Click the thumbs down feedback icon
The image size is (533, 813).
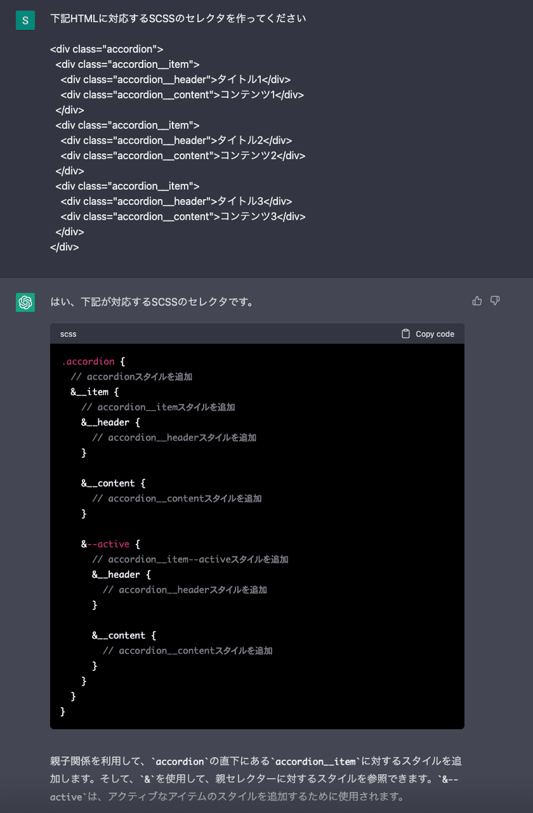click(495, 301)
